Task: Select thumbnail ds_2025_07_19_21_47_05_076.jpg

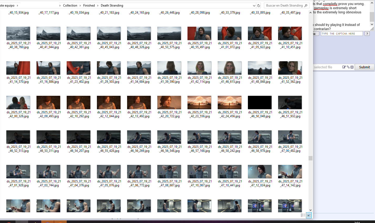Action: tap(109, 172)
